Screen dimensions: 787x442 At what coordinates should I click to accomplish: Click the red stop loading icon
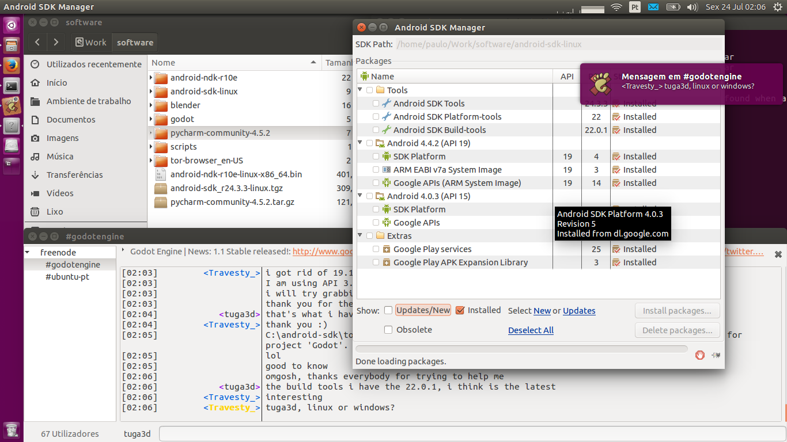point(700,355)
